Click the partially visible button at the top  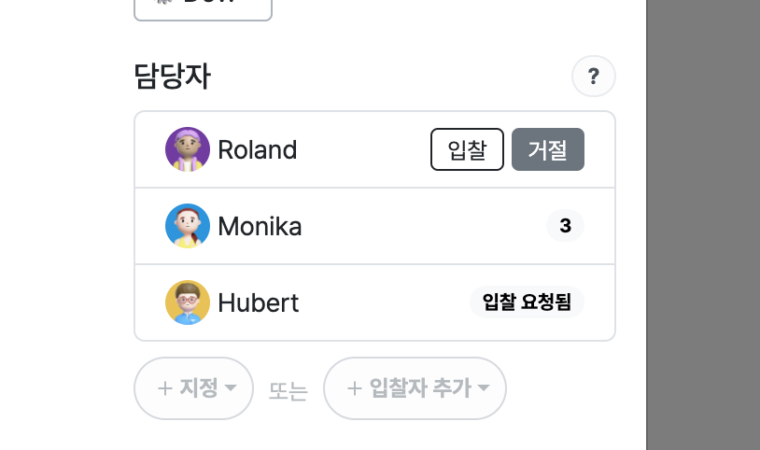(204, 9)
